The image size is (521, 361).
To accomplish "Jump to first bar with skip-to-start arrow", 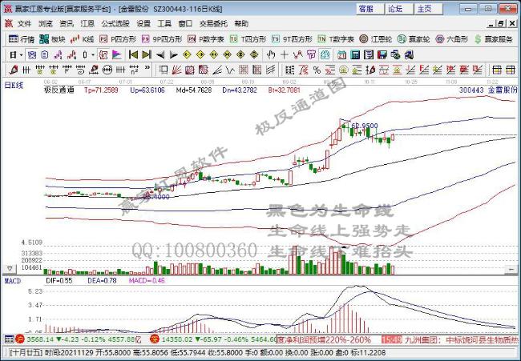I will tap(133, 54).
